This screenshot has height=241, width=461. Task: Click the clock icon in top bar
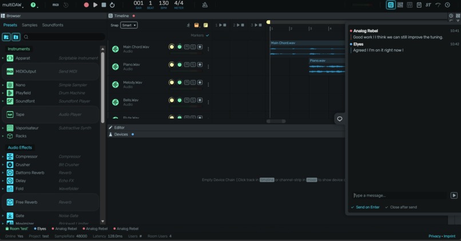click(x=447, y=5)
